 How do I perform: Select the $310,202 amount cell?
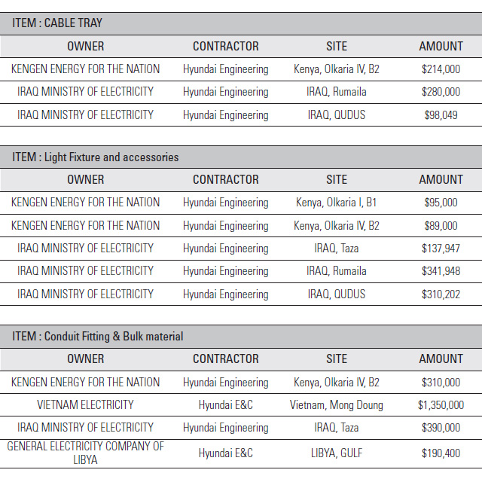pyautogui.click(x=441, y=294)
